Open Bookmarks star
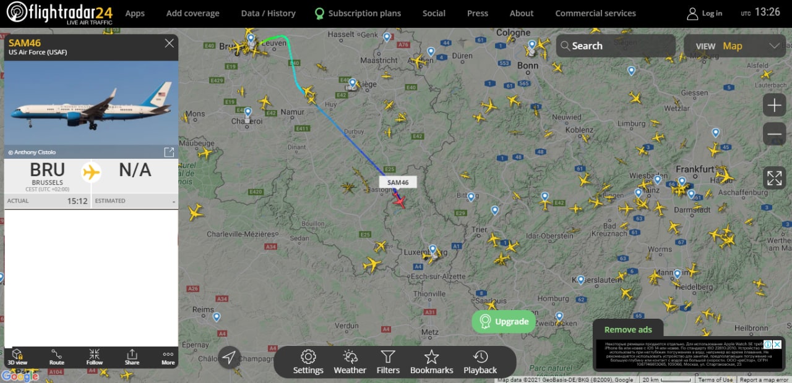 pyautogui.click(x=431, y=362)
